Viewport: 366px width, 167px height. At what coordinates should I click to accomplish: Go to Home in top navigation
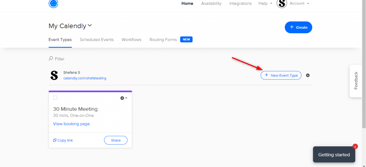tap(187, 4)
